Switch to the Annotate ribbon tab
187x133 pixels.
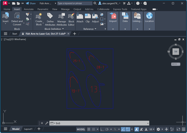29,9
